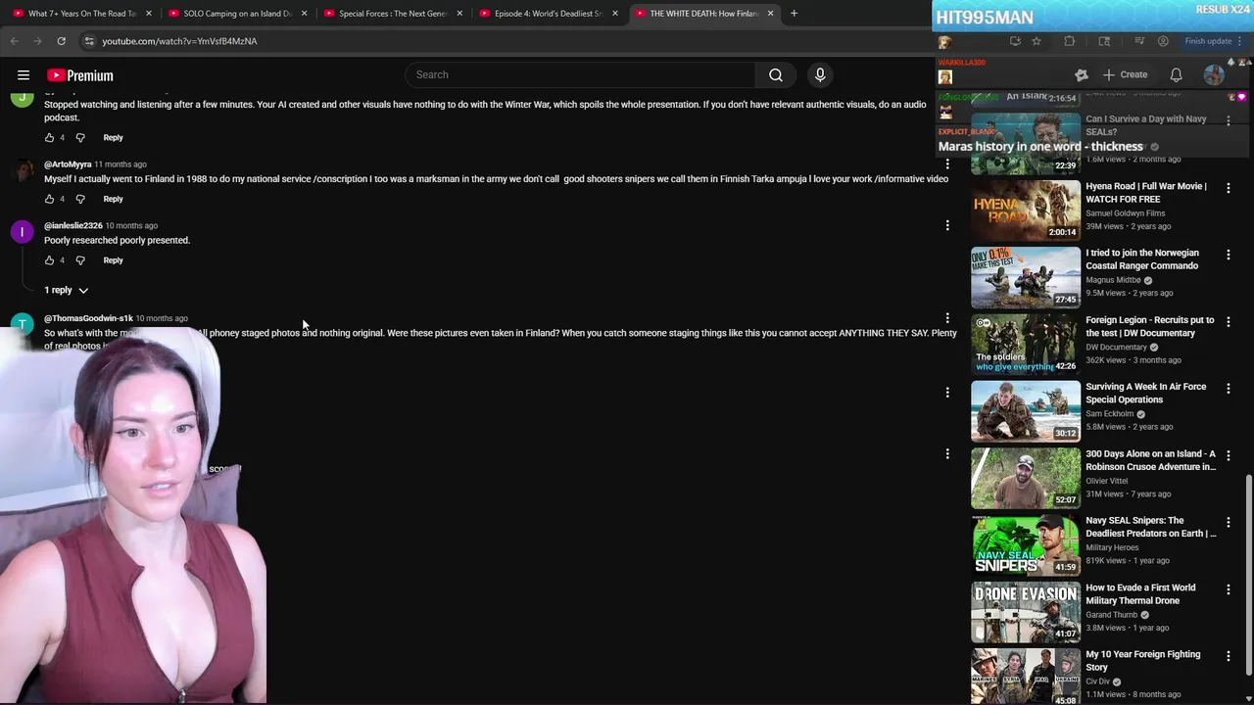Screen dimensions: 1254x705
Task: Reply to the @ianleslie2326 comment
Action: coord(113,260)
